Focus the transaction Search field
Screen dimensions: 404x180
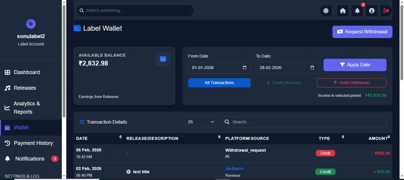click(304, 122)
